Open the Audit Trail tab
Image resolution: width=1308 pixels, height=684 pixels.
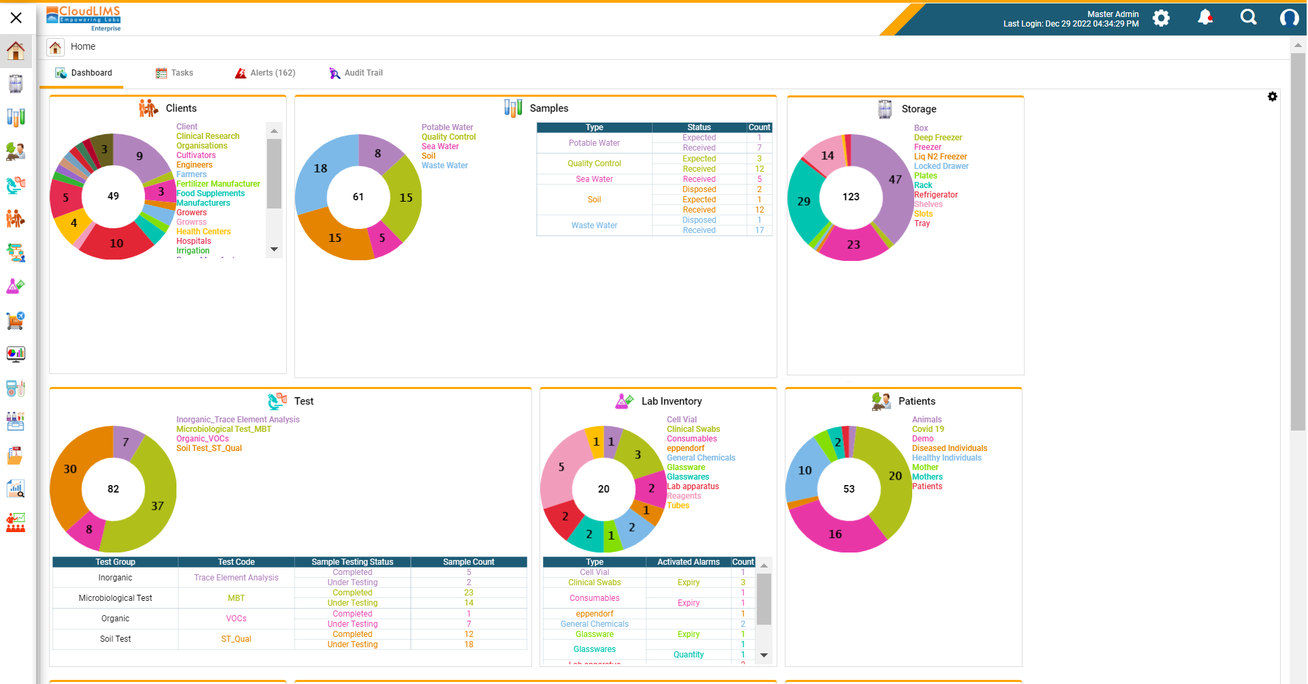tap(364, 72)
